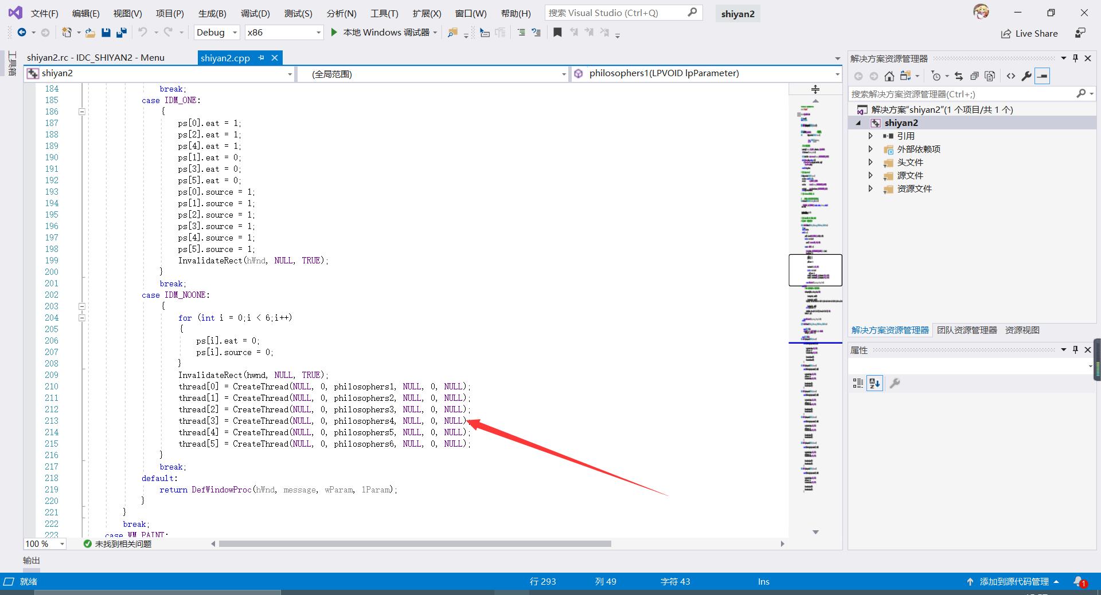Open the x86 platform dropdown
The image size is (1101, 595).
click(318, 33)
